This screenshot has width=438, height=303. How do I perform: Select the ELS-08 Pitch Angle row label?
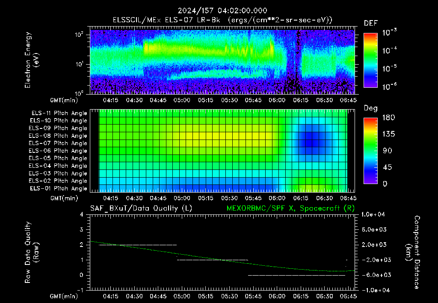(58, 136)
